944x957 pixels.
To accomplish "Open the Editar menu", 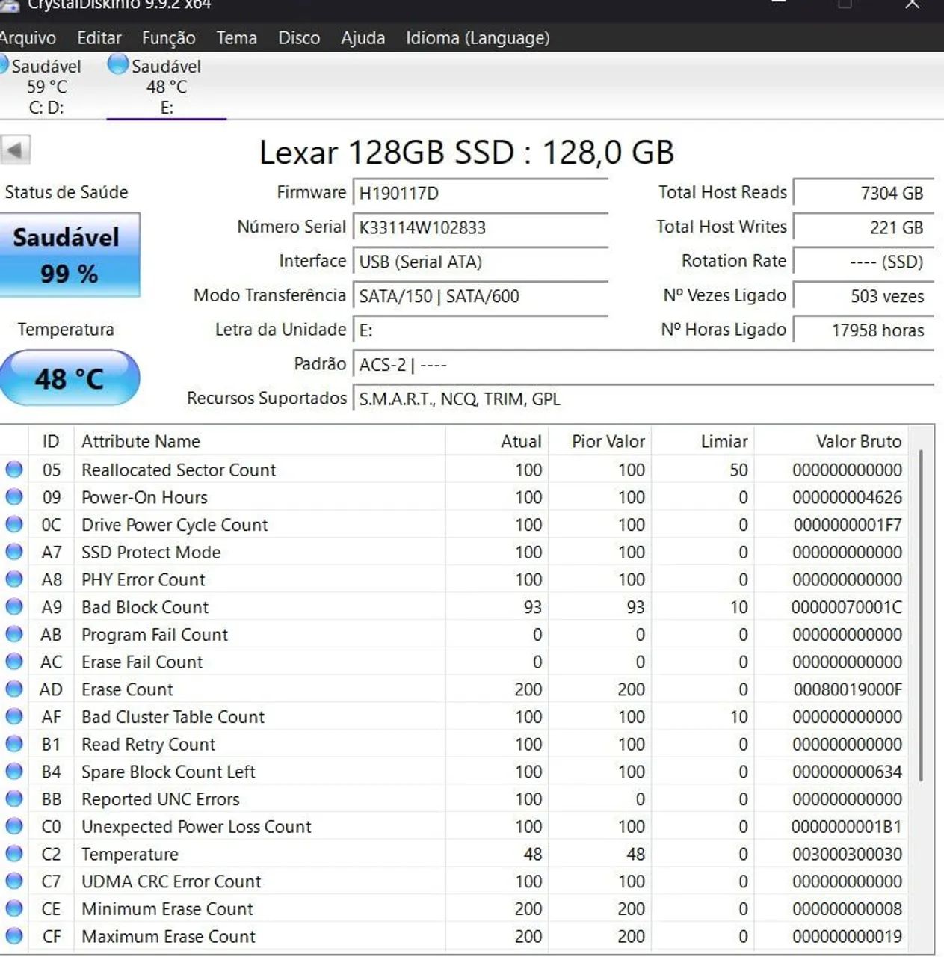I will 99,37.
